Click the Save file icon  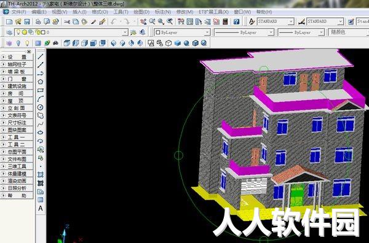(x=27, y=22)
